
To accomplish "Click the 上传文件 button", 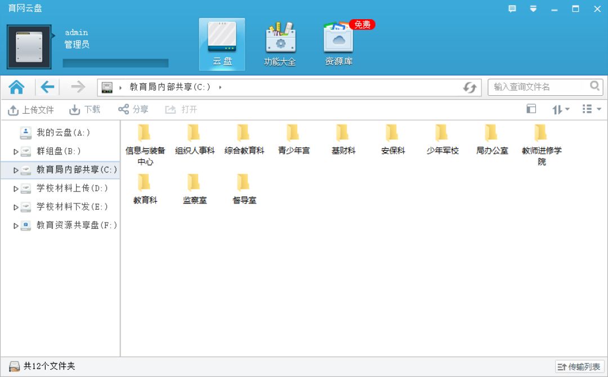I will [x=30, y=110].
